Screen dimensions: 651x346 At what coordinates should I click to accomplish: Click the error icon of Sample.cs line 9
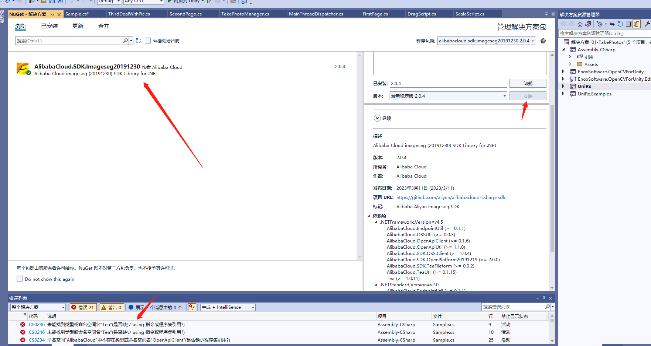click(x=23, y=325)
